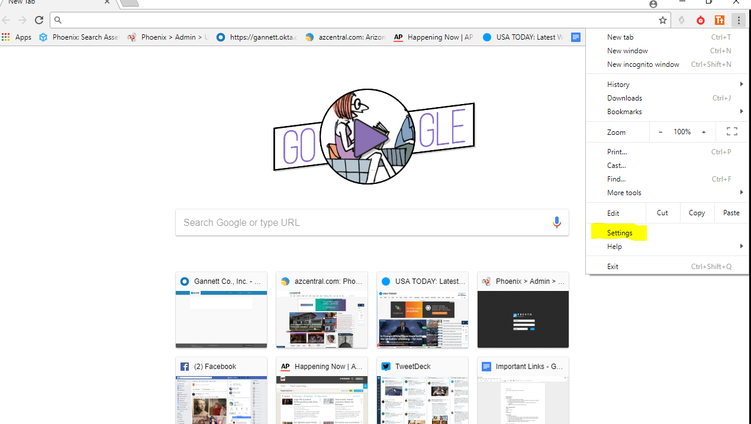Bookmark this page with the star icon
This screenshot has height=424, width=751.
point(663,20)
